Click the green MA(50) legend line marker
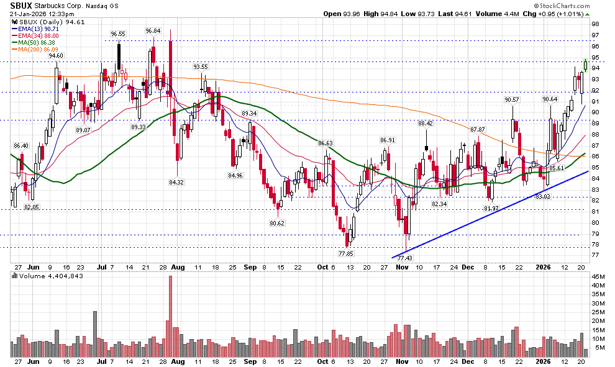 pos(16,43)
